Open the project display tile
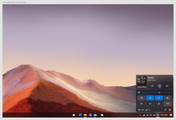 coord(150,104)
